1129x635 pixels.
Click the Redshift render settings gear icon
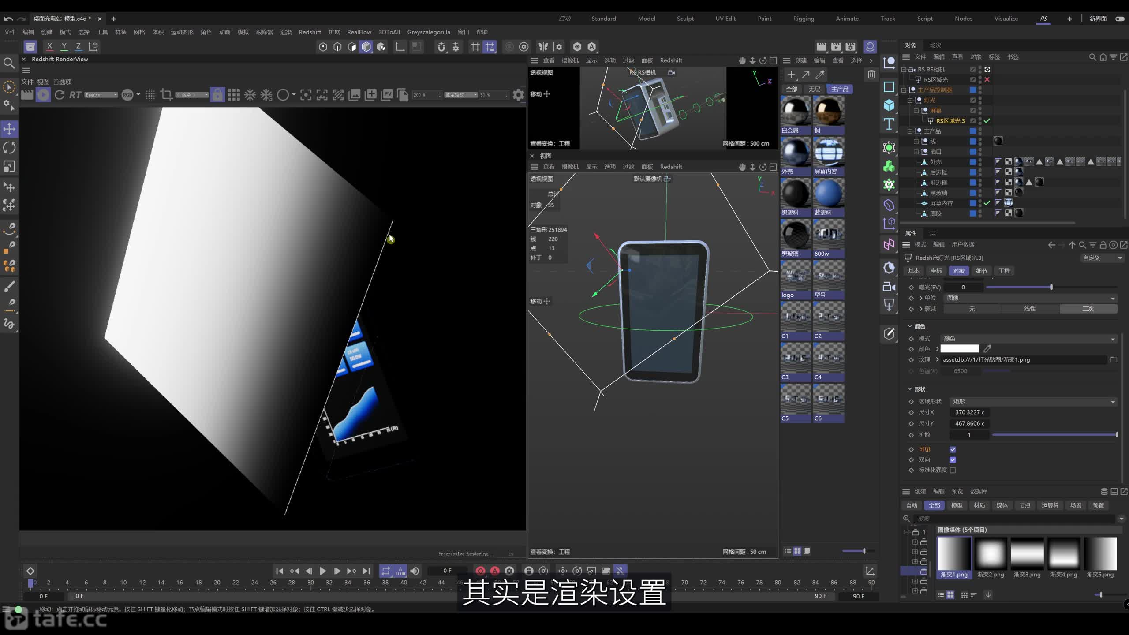coord(519,95)
